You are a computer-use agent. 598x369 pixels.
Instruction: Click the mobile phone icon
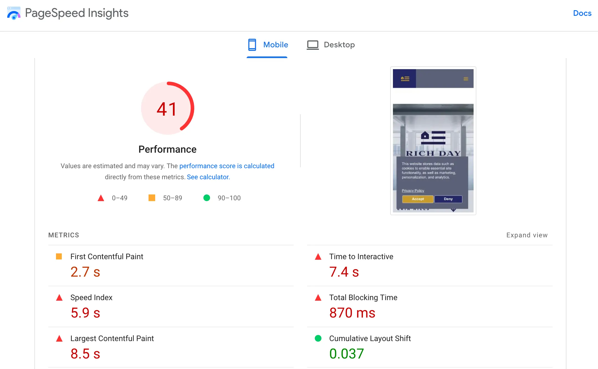coord(252,45)
